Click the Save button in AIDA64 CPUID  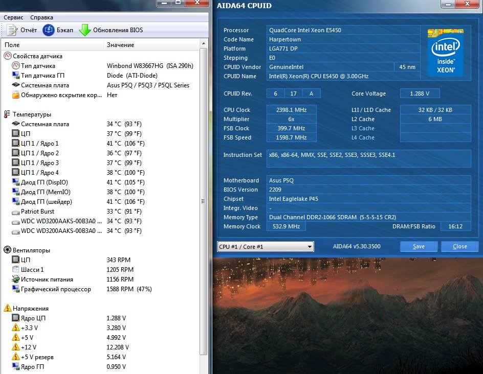coord(419,246)
